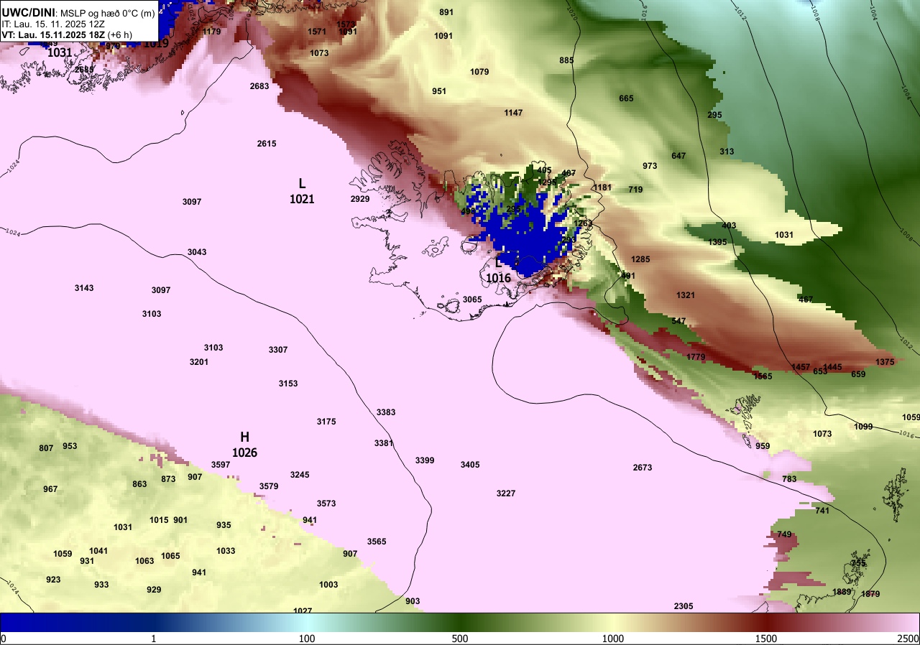The height and width of the screenshot is (645, 920).
Task: Click the 3405 height value
Action: (470, 465)
